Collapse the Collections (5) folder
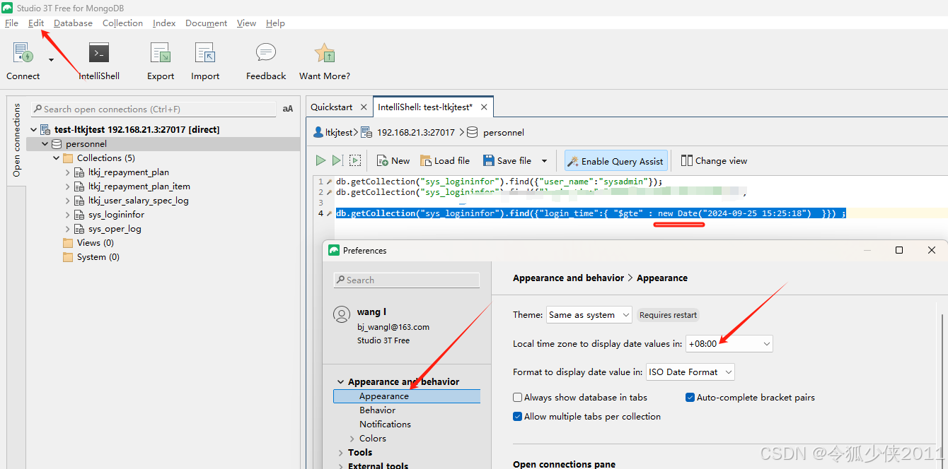Viewport: 948px width, 469px height. point(57,158)
